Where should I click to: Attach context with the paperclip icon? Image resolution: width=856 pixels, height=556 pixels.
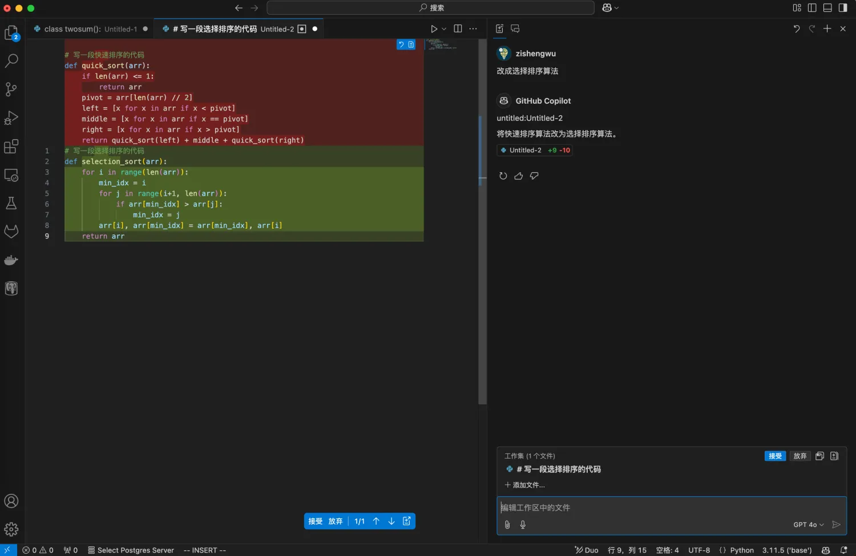507,525
